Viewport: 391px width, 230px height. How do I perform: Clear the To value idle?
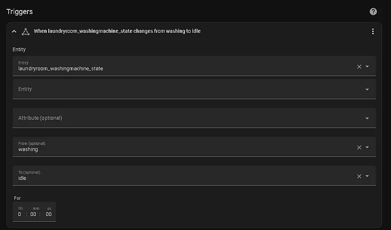point(359,176)
